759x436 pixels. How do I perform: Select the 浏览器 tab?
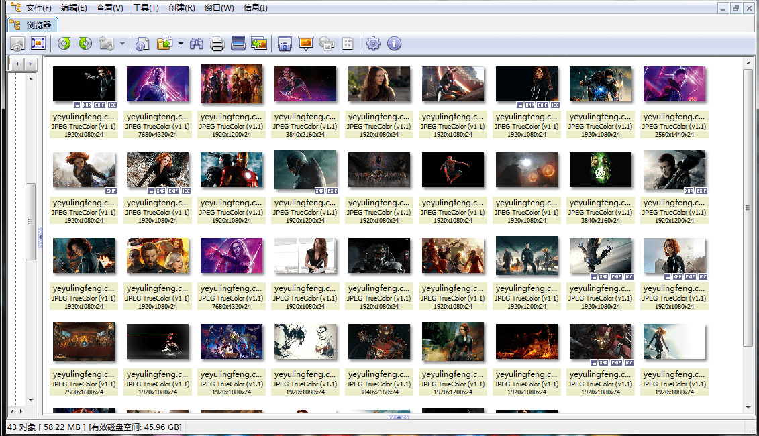[x=33, y=25]
